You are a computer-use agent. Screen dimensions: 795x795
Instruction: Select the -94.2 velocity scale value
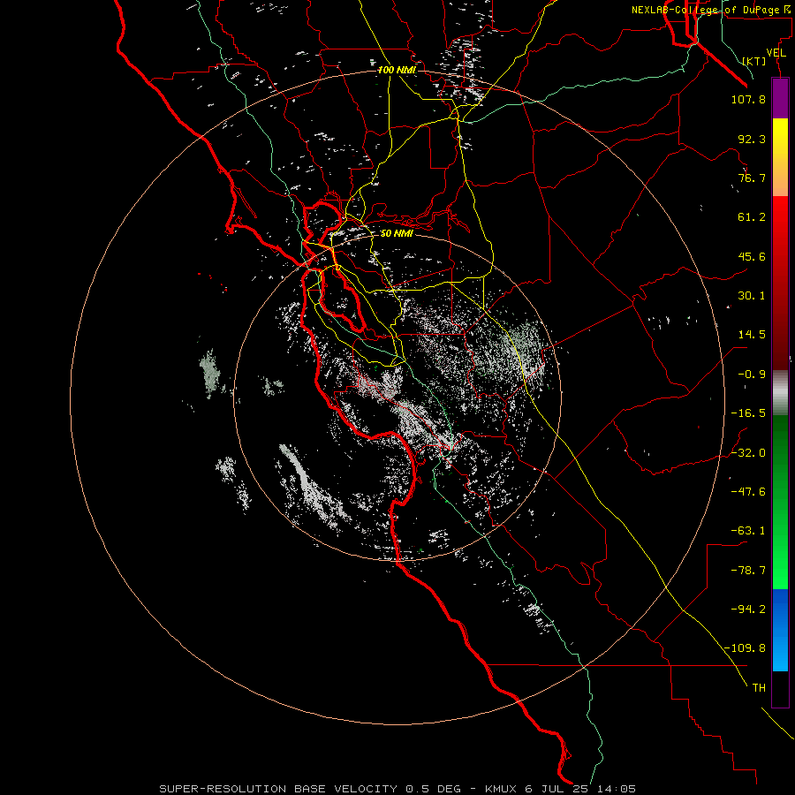(748, 609)
